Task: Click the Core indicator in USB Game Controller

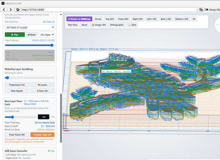Action: pyautogui.click(x=51, y=151)
